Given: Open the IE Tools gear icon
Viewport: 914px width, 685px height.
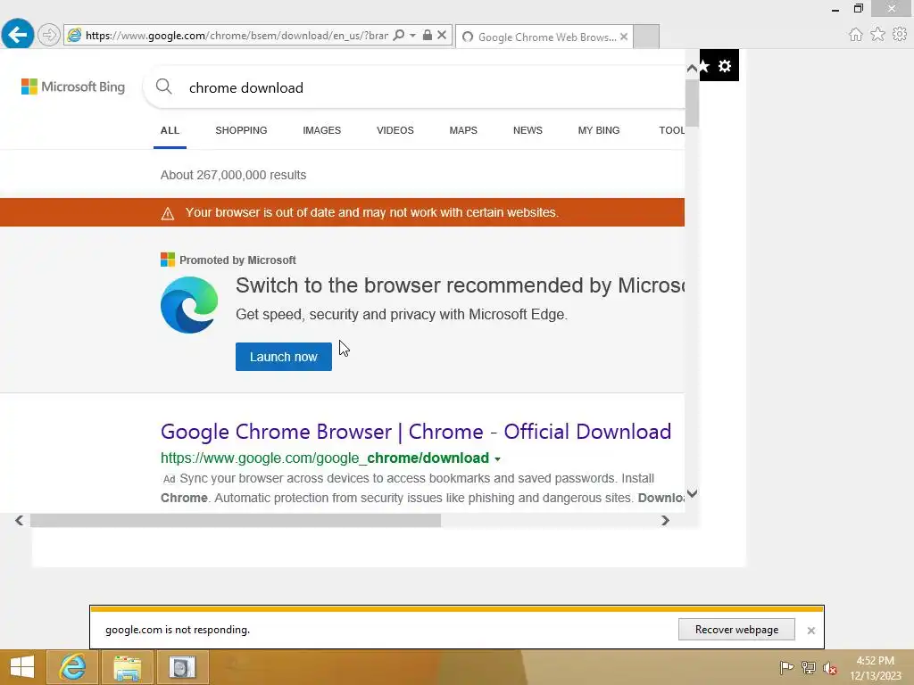Looking at the screenshot, I should click(900, 35).
